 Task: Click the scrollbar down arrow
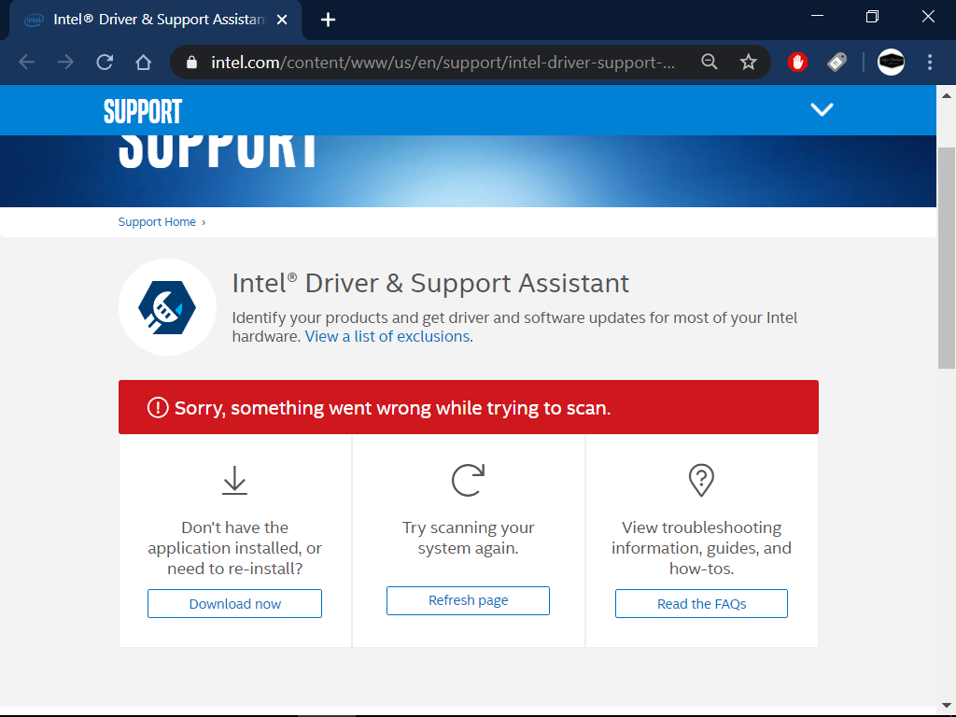947,706
